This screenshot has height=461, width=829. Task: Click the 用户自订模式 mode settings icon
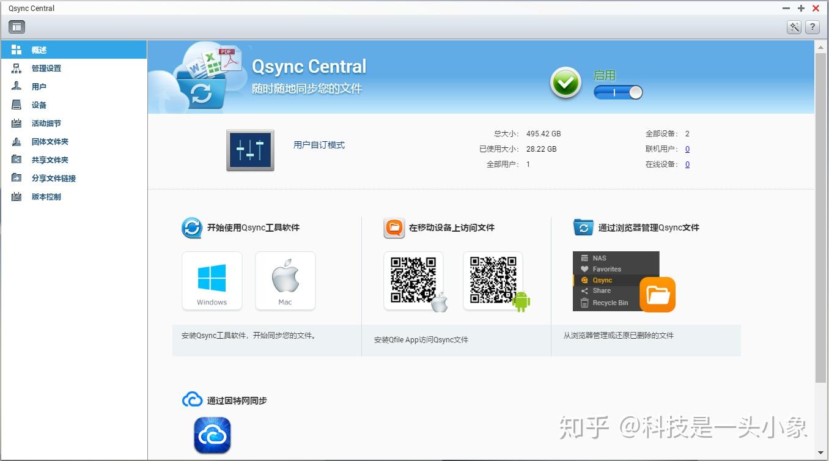[250, 149]
